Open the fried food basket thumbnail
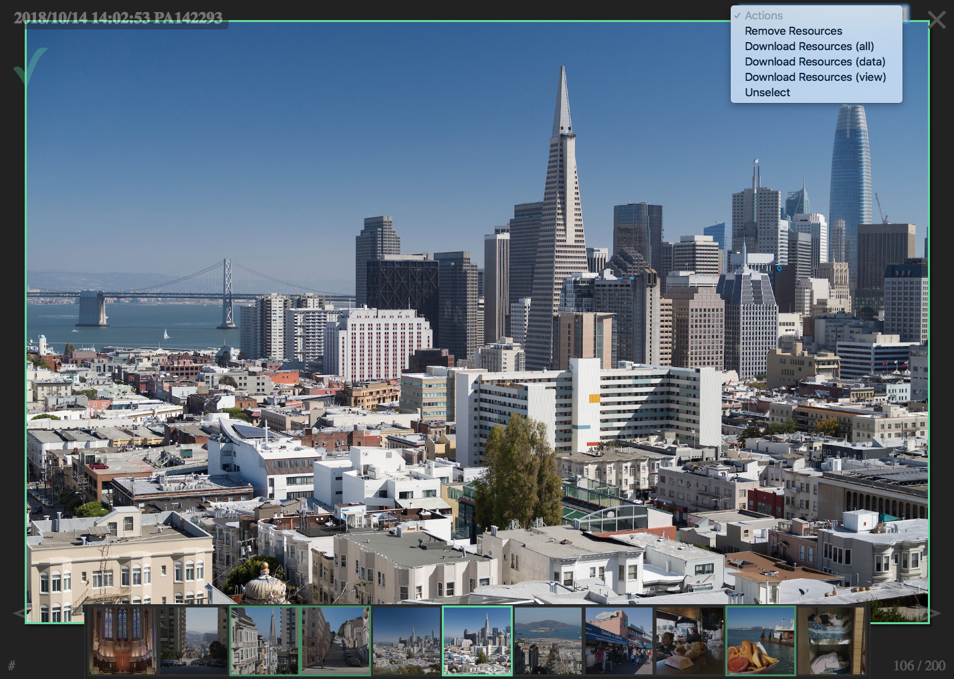Viewport: 954px width, 679px height. pyautogui.click(x=760, y=640)
